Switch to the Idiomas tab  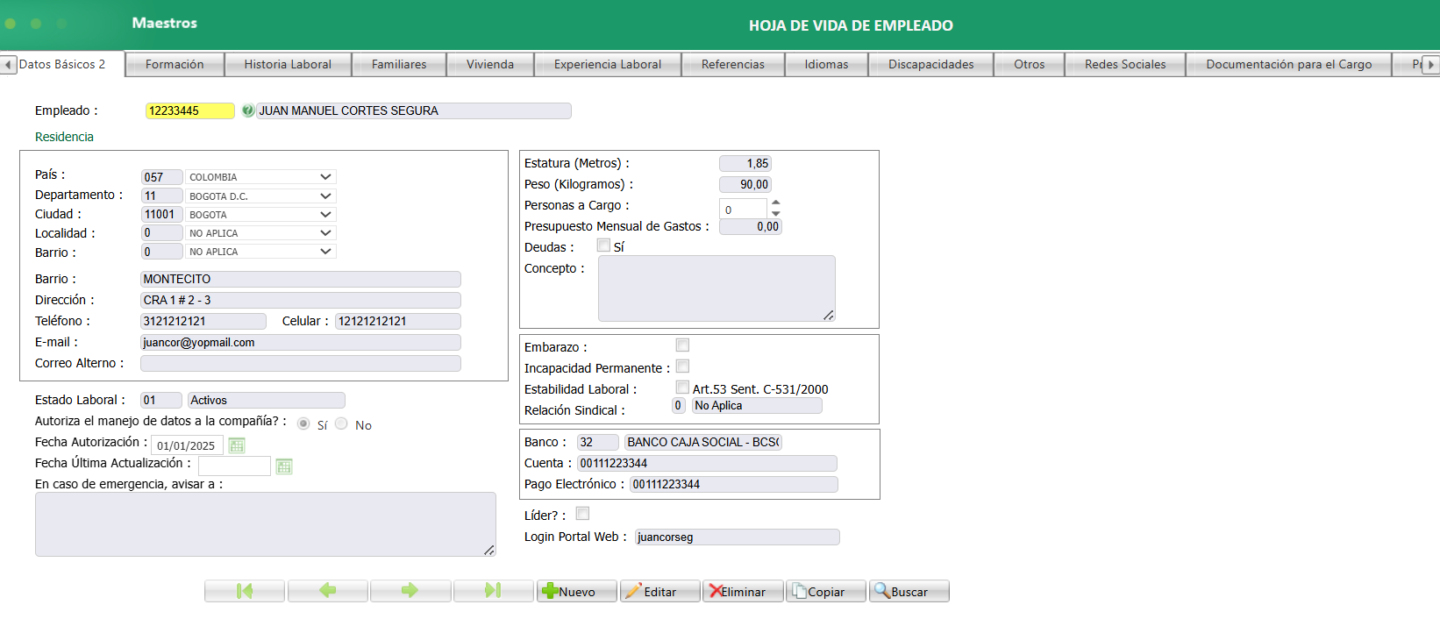pyautogui.click(x=826, y=64)
